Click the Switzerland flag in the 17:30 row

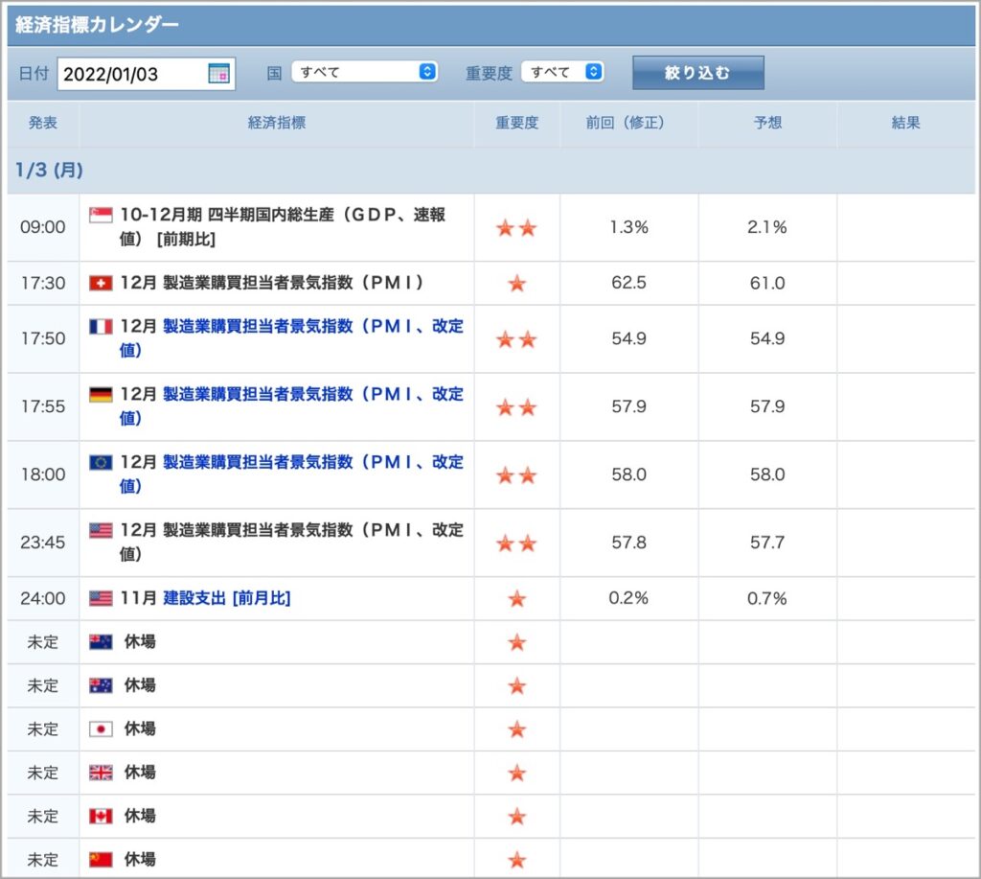coord(101,283)
